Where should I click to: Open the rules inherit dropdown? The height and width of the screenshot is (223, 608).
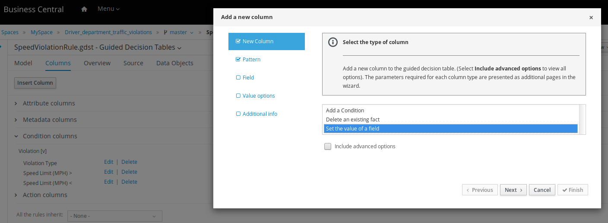(x=115, y=216)
